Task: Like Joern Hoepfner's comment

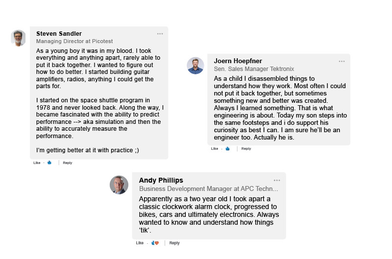Action: pos(215,149)
